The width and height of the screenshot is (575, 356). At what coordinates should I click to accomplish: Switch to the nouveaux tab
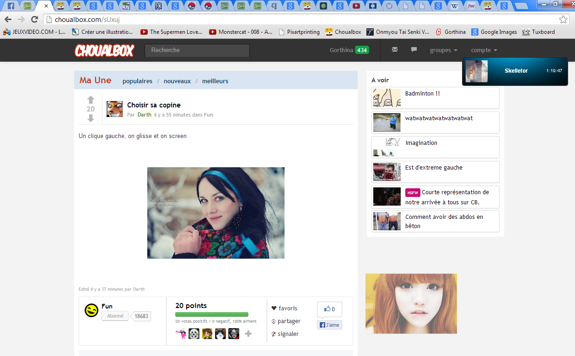(x=177, y=81)
